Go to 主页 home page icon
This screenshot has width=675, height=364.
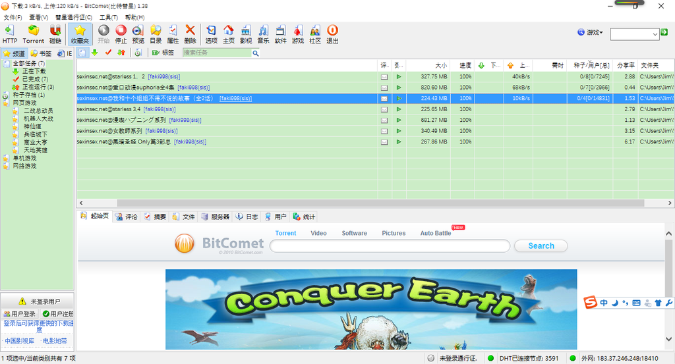pyautogui.click(x=229, y=34)
